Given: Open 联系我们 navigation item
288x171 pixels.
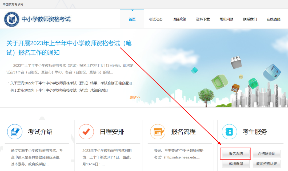Looking at the screenshot, I should [250, 19].
